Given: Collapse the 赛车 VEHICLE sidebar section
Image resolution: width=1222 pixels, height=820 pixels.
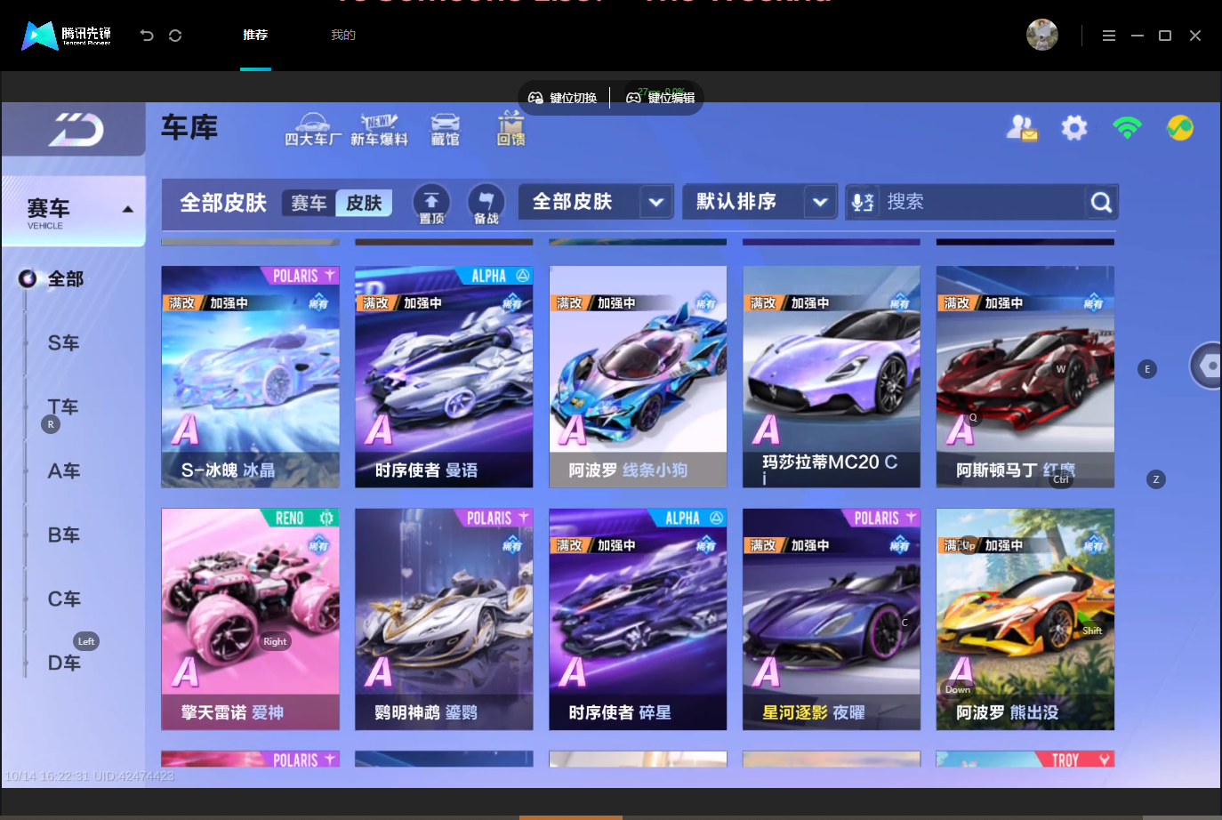Looking at the screenshot, I should (x=73, y=212).
